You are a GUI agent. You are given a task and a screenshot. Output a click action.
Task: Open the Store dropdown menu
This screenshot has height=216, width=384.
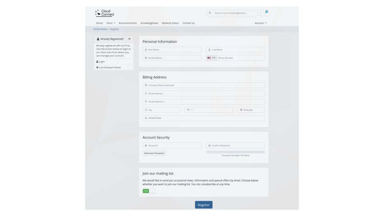[x=111, y=23]
